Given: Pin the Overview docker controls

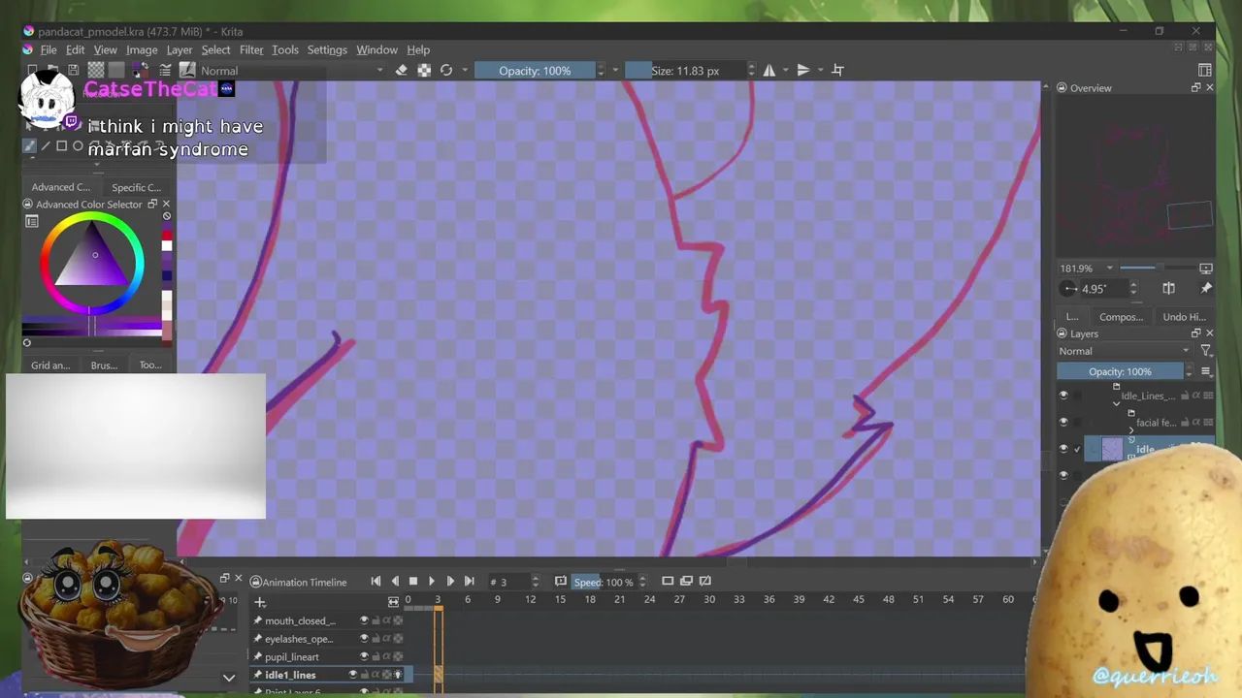Looking at the screenshot, I should [x=1206, y=288].
